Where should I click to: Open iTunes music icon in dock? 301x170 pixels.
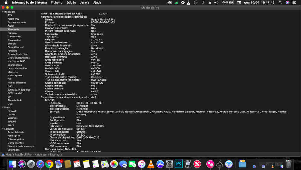coord(141,164)
